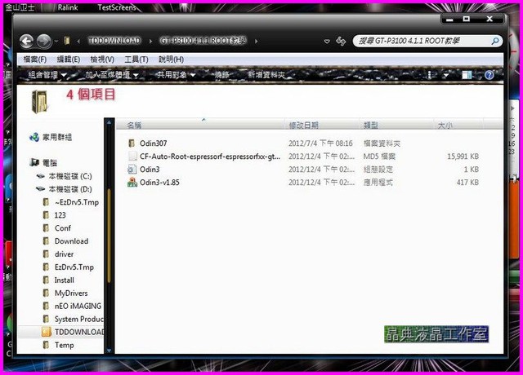The width and height of the screenshot is (523, 375).
Task: Click the Forward navigation arrow button
Action: pyautogui.click(x=43, y=41)
